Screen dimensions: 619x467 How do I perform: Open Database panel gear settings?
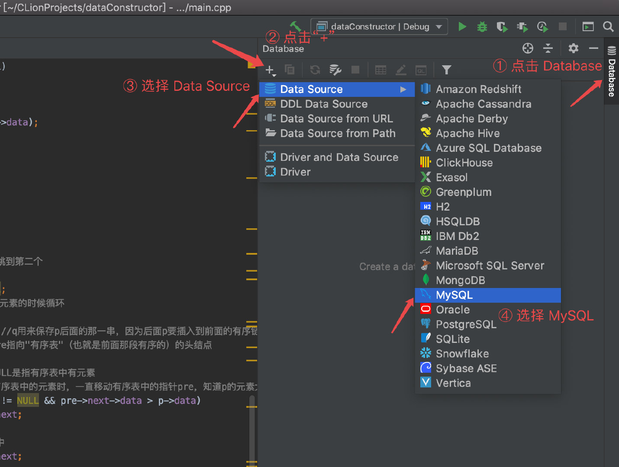coord(574,48)
